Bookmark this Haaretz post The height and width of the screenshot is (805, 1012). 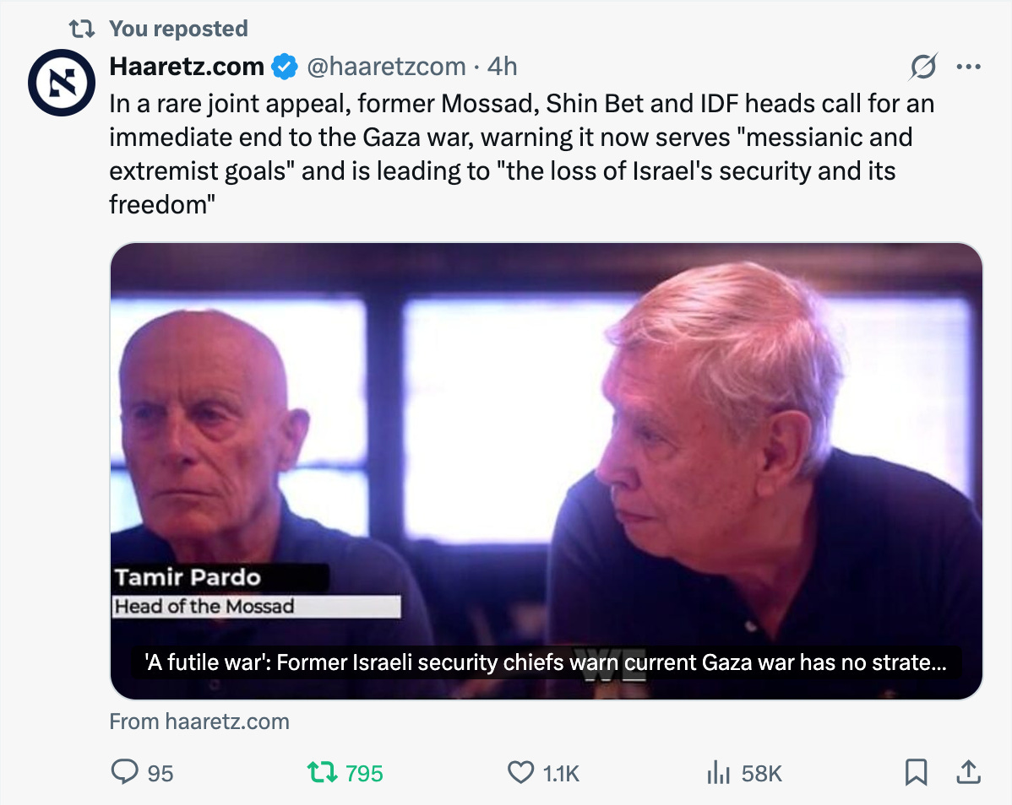[916, 772]
